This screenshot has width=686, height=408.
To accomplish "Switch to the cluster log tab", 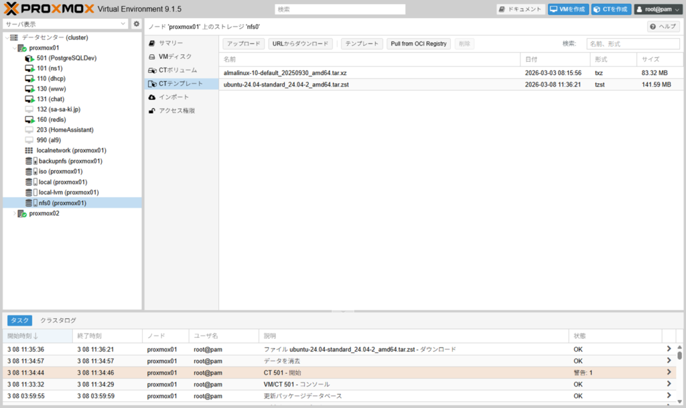I will 58,321.
